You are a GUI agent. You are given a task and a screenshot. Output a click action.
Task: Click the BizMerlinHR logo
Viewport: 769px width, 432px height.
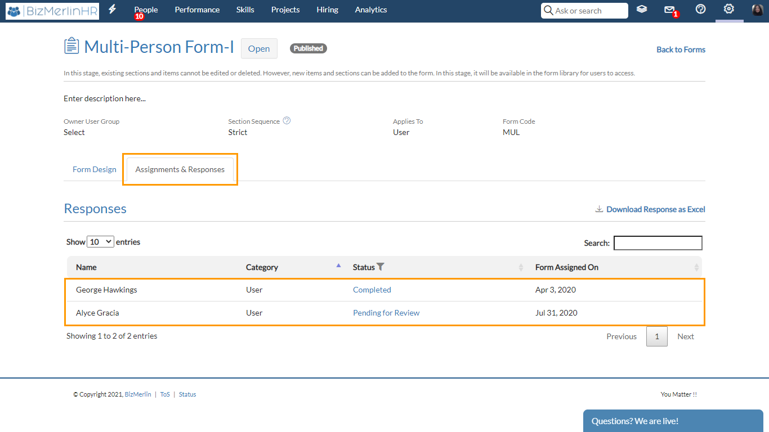coord(52,11)
